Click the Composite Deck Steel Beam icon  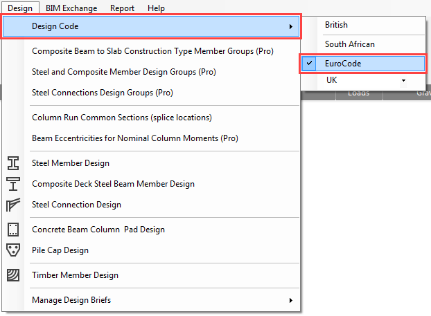point(13,184)
